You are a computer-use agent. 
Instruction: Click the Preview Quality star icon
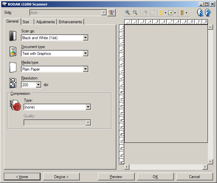[161, 13]
